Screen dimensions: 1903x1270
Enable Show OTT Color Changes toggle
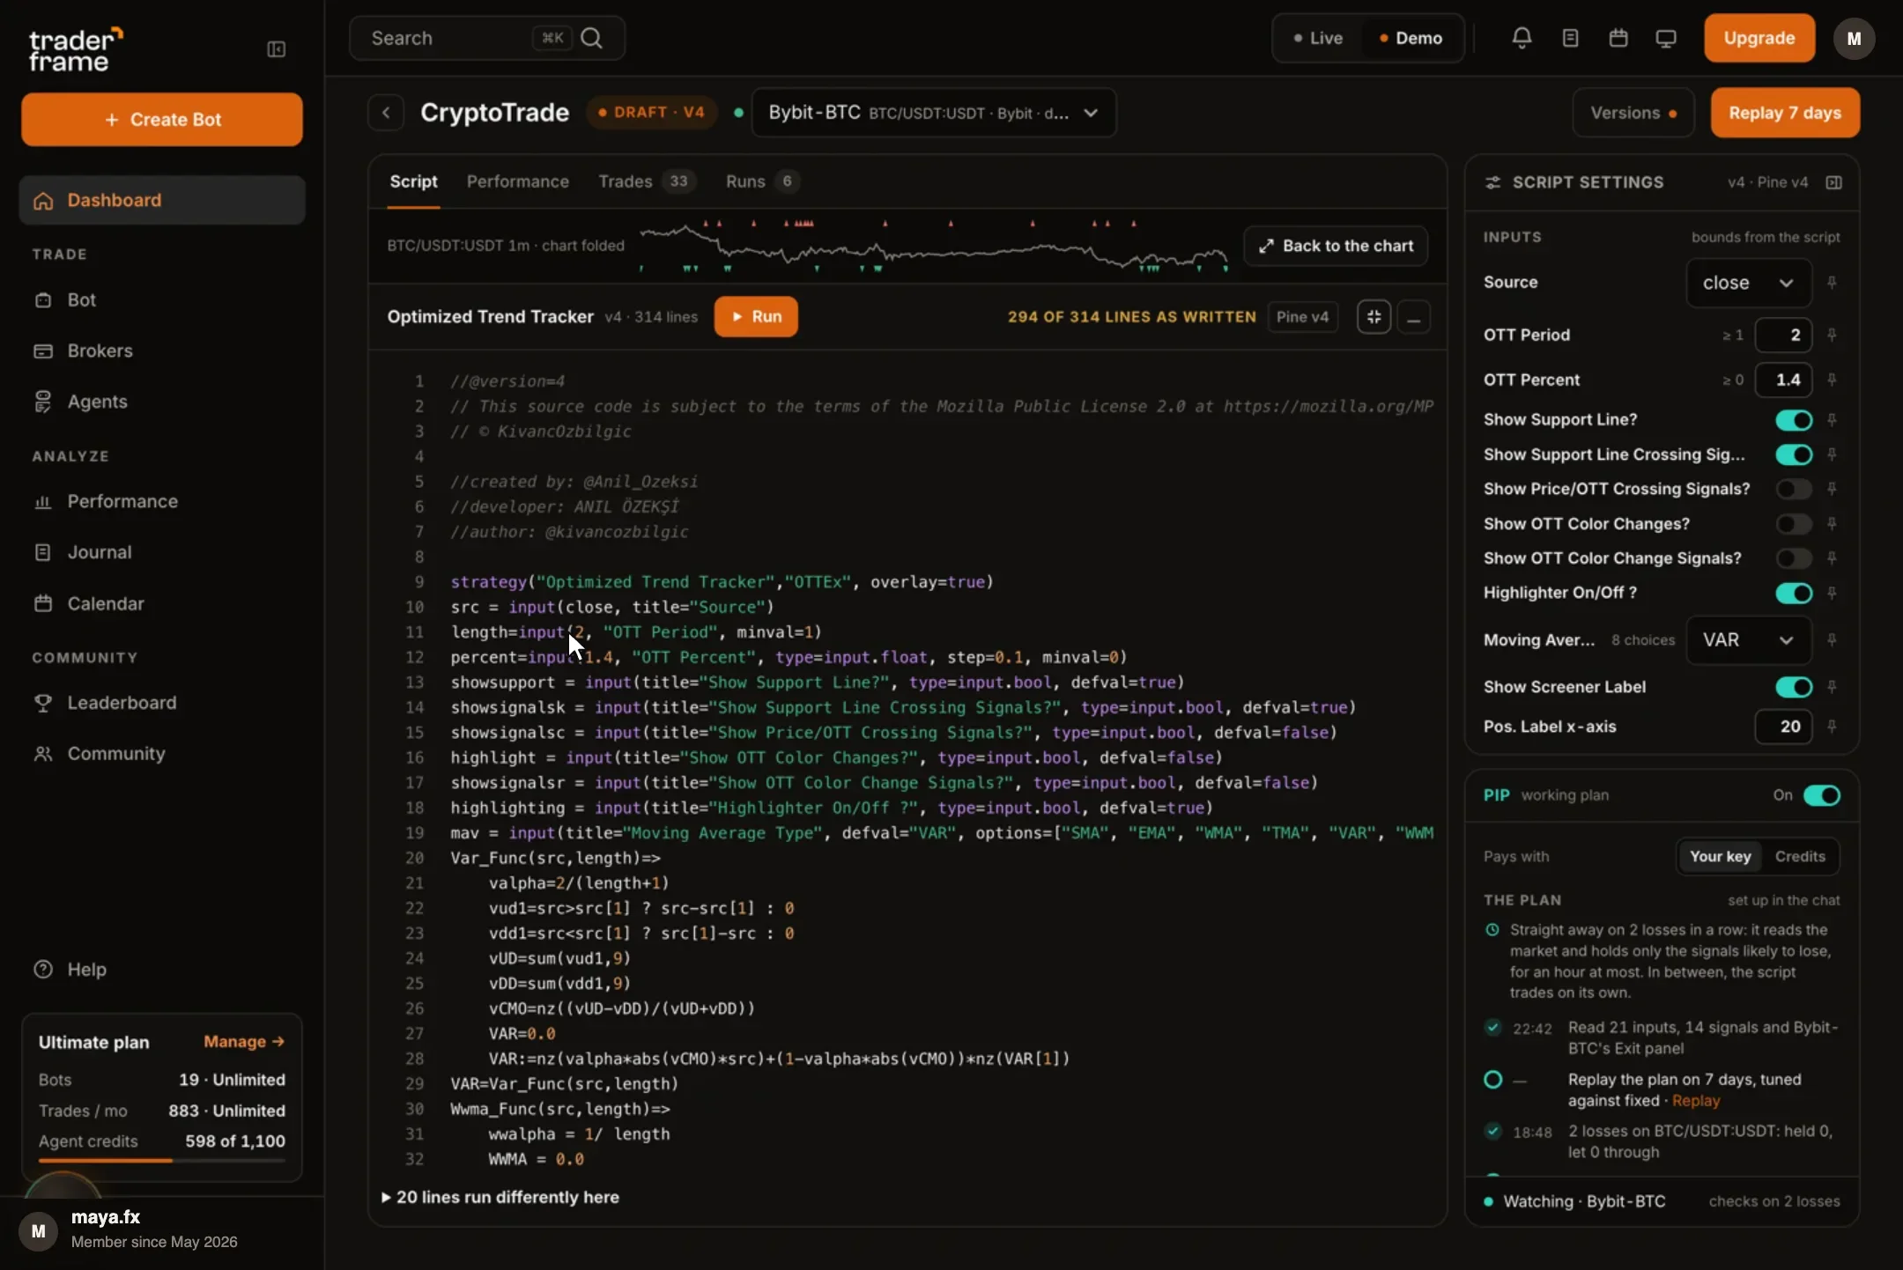pyautogui.click(x=1793, y=524)
